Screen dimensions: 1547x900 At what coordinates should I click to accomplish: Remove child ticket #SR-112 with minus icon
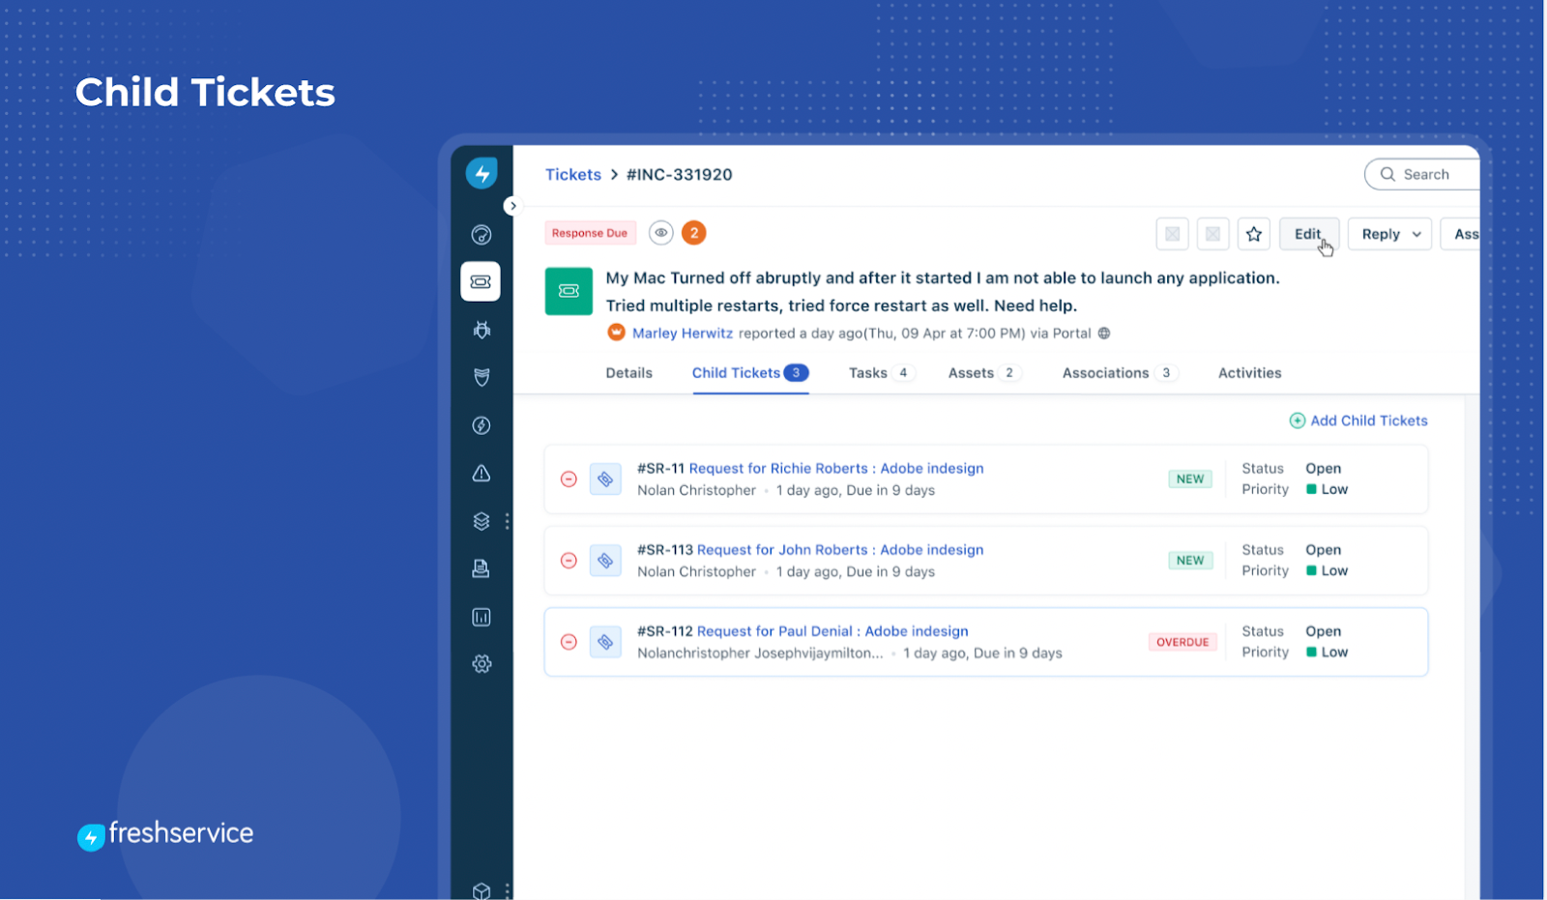(569, 642)
